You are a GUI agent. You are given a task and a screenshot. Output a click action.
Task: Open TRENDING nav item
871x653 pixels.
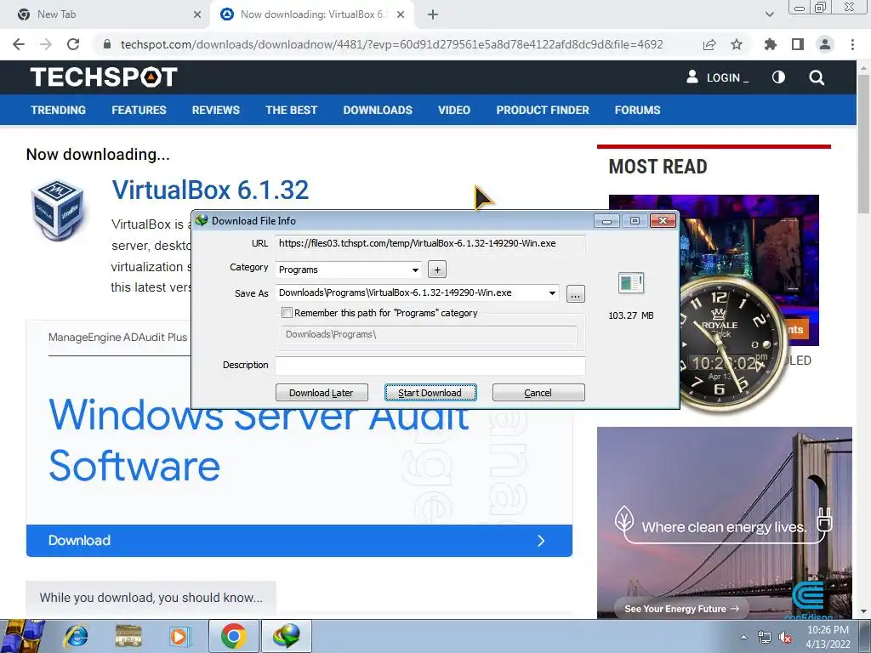click(x=59, y=110)
